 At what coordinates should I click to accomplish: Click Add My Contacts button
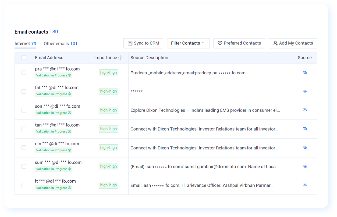[x=293, y=43]
